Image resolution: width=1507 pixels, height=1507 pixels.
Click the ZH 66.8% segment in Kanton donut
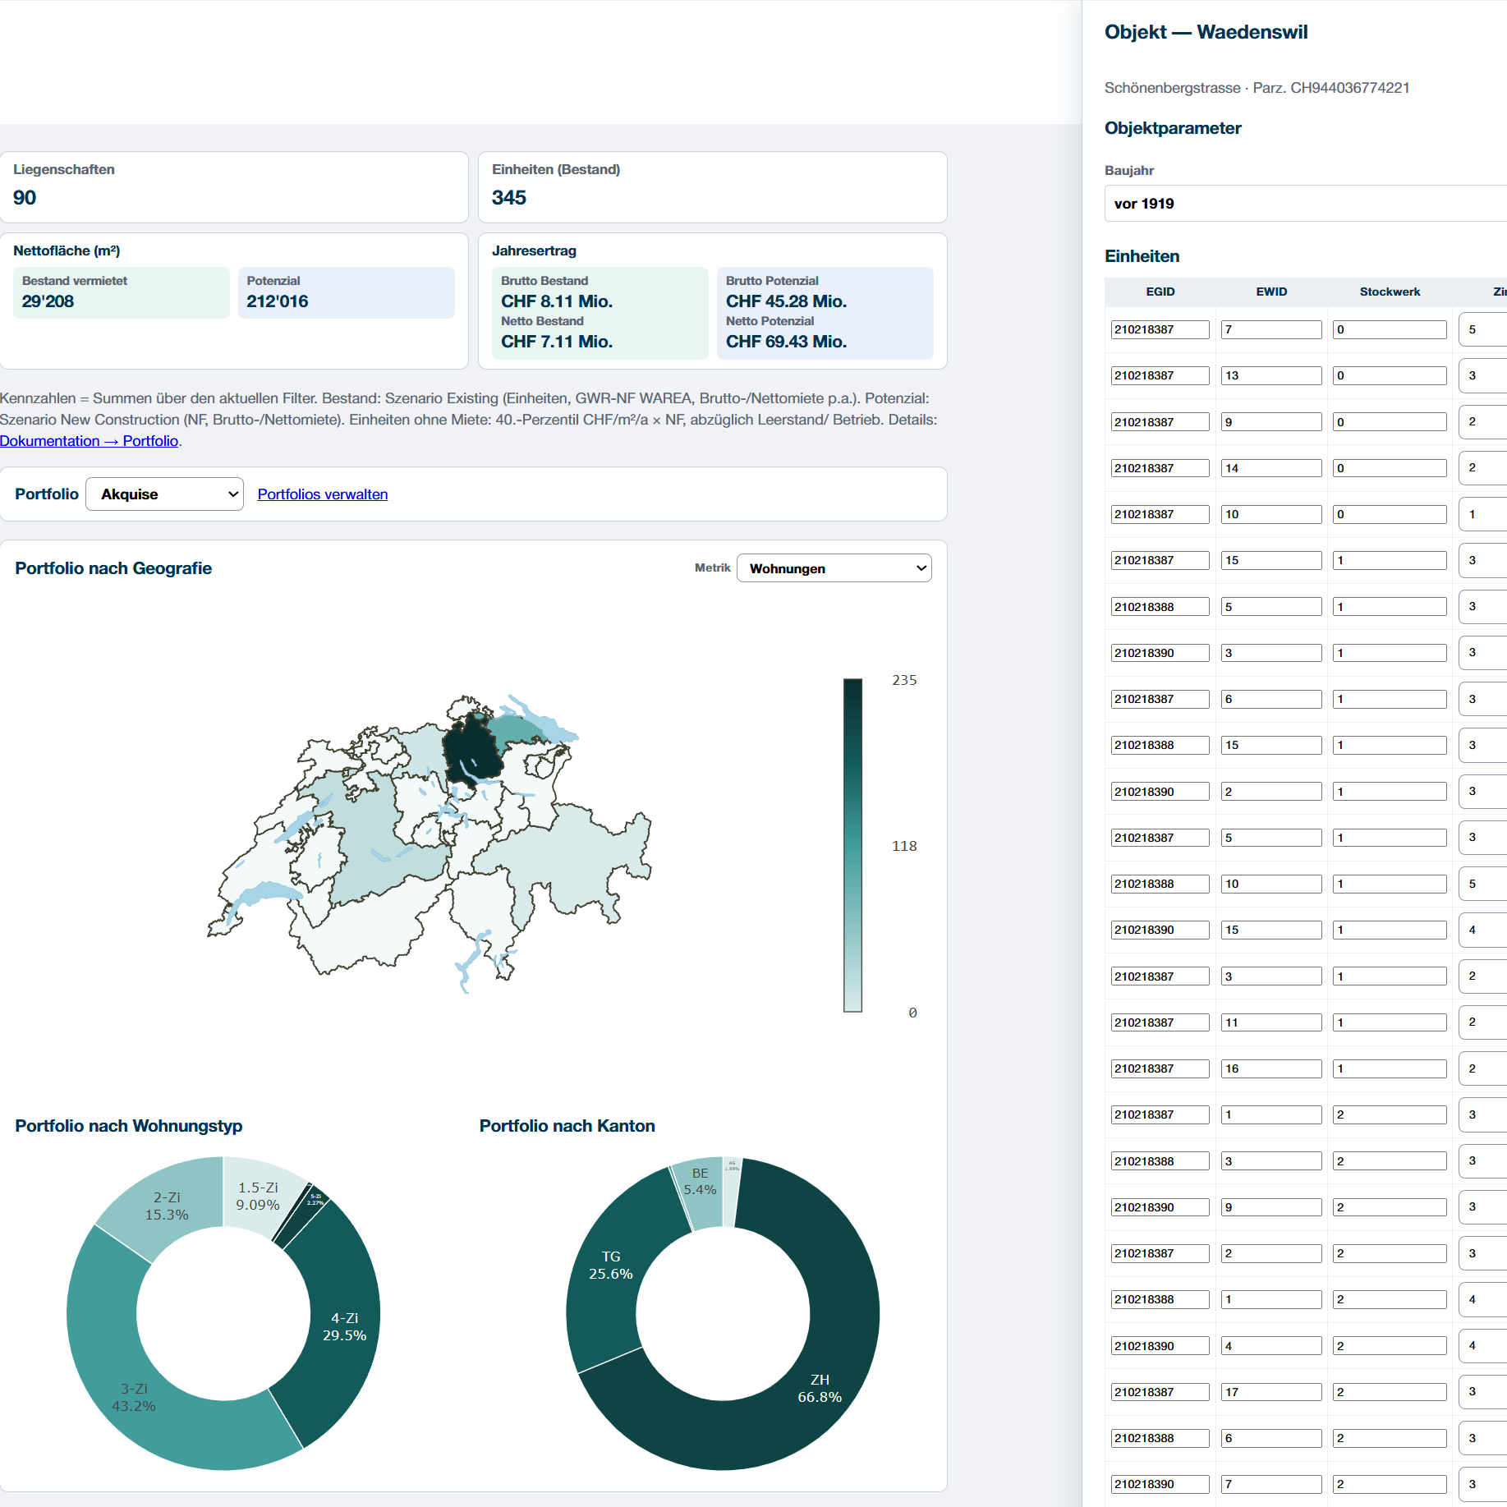coord(820,1388)
